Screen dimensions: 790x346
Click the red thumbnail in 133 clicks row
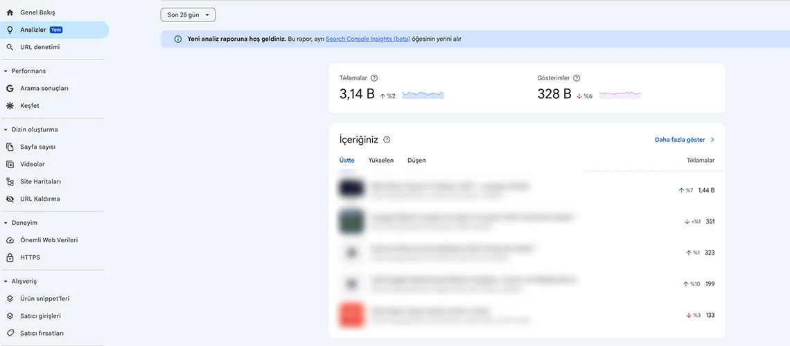point(351,316)
